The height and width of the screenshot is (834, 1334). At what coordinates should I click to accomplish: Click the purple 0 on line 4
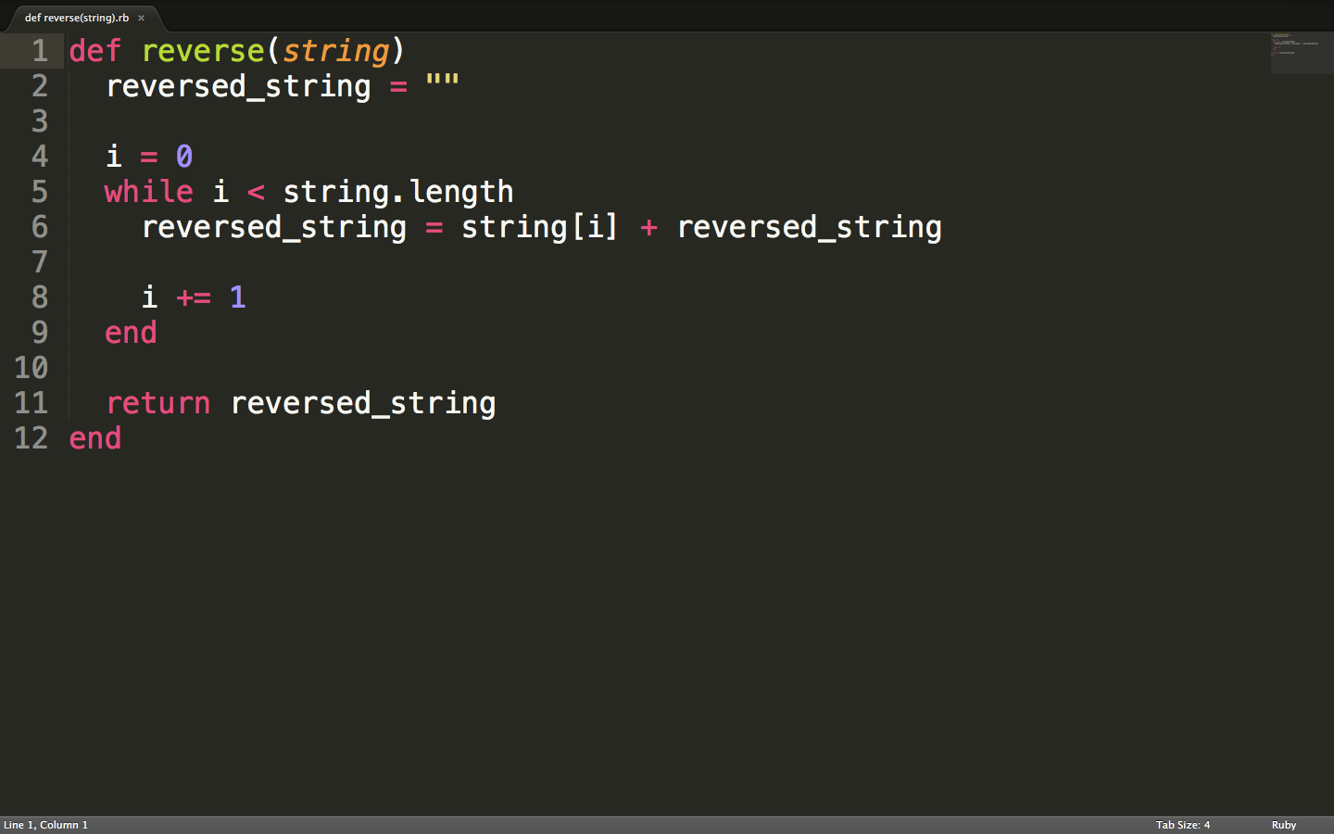click(184, 157)
